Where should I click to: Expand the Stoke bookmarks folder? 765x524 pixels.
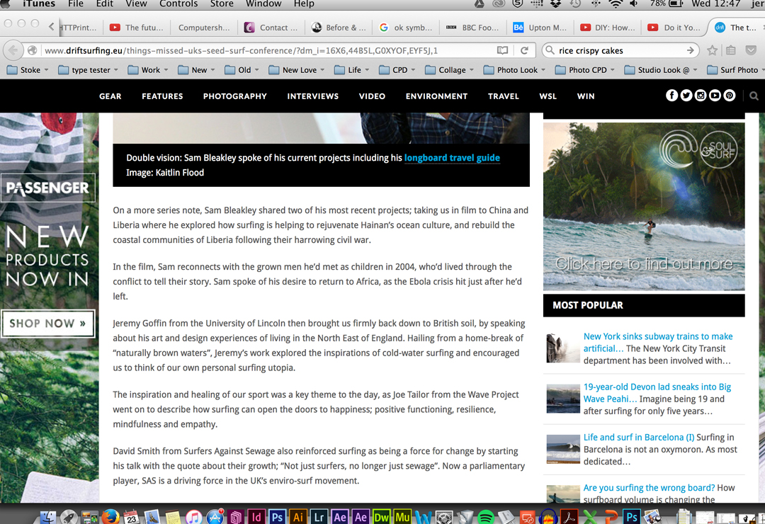pos(28,70)
